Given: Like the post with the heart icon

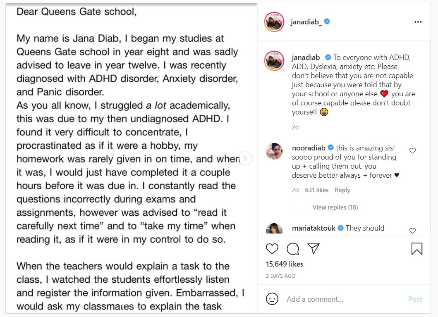Looking at the screenshot, I should click(272, 248).
